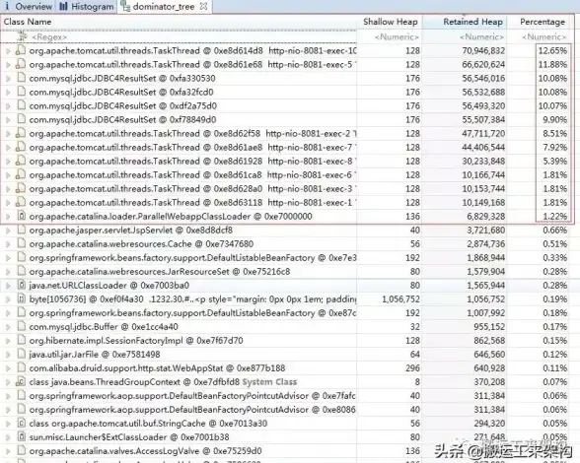Screen dimensions: 580x463
Task: Click class icon of StringCache row
Action: pyautogui.click(x=22, y=423)
